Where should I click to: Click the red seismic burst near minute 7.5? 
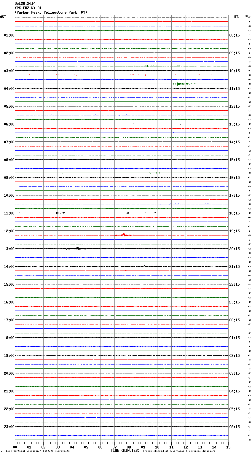[x=123, y=235]
